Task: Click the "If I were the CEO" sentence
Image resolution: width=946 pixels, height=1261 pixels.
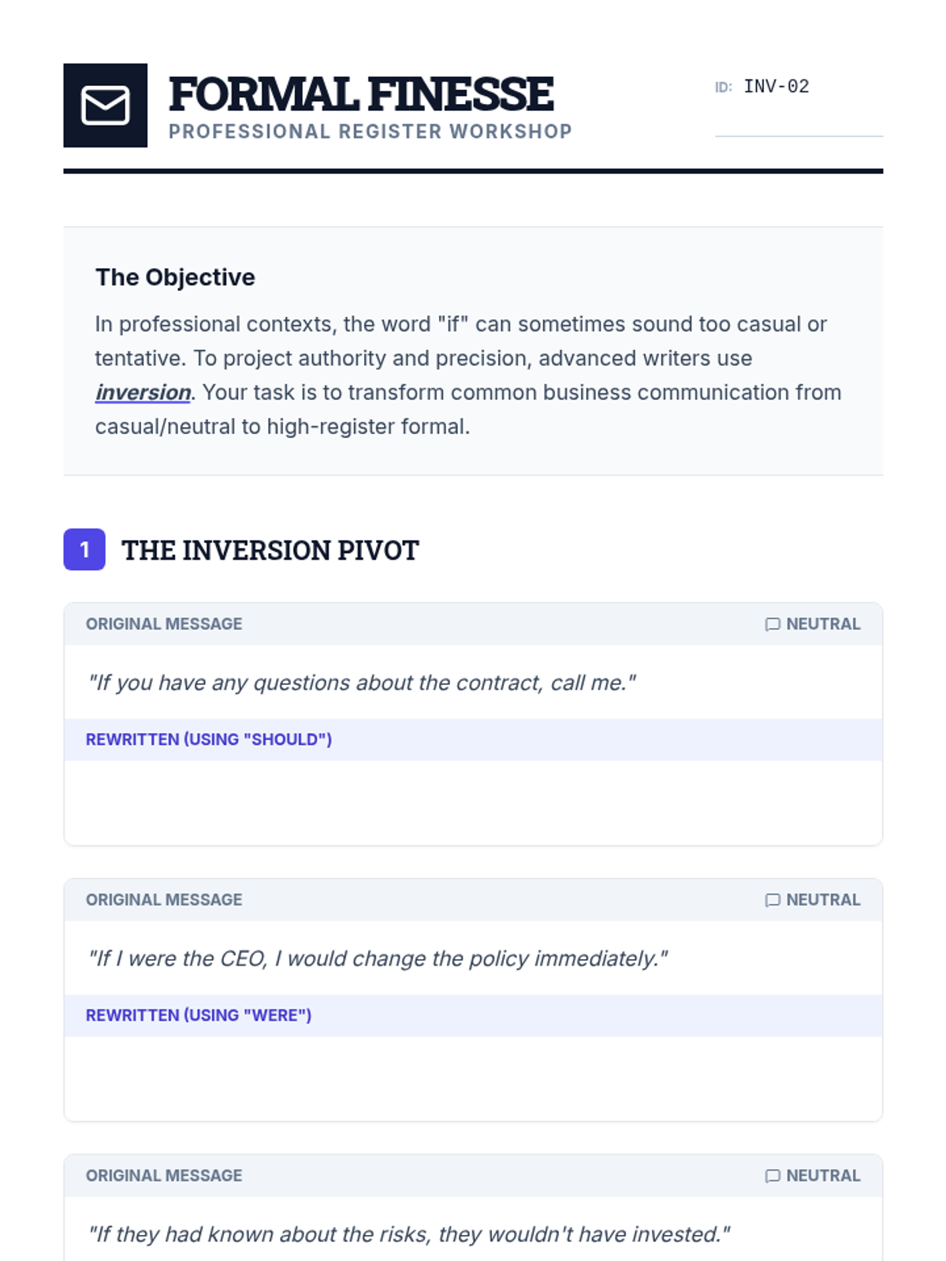Action: [x=378, y=958]
